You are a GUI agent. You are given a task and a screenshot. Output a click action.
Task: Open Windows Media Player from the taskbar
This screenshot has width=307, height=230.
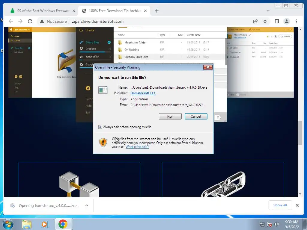click(44, 224)
